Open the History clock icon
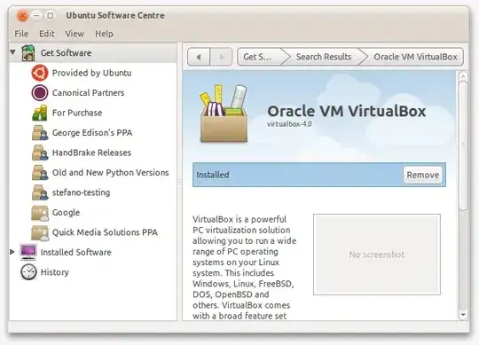 (28, 272)
